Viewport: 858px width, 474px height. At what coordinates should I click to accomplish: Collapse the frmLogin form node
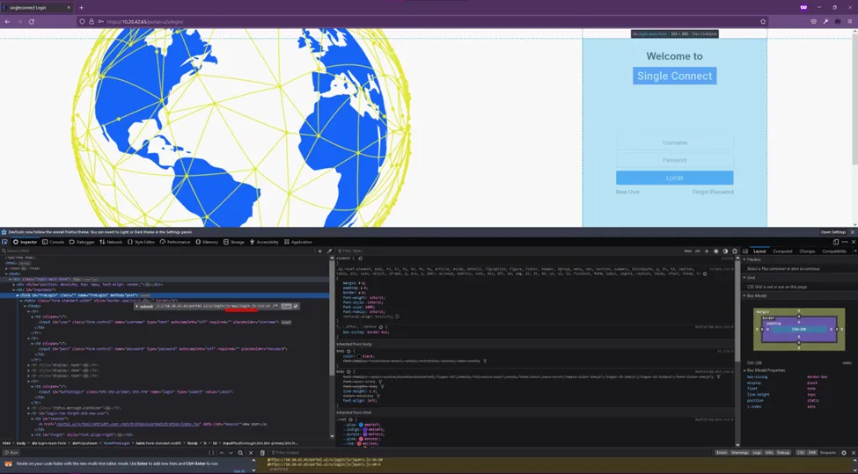[17, 295]
